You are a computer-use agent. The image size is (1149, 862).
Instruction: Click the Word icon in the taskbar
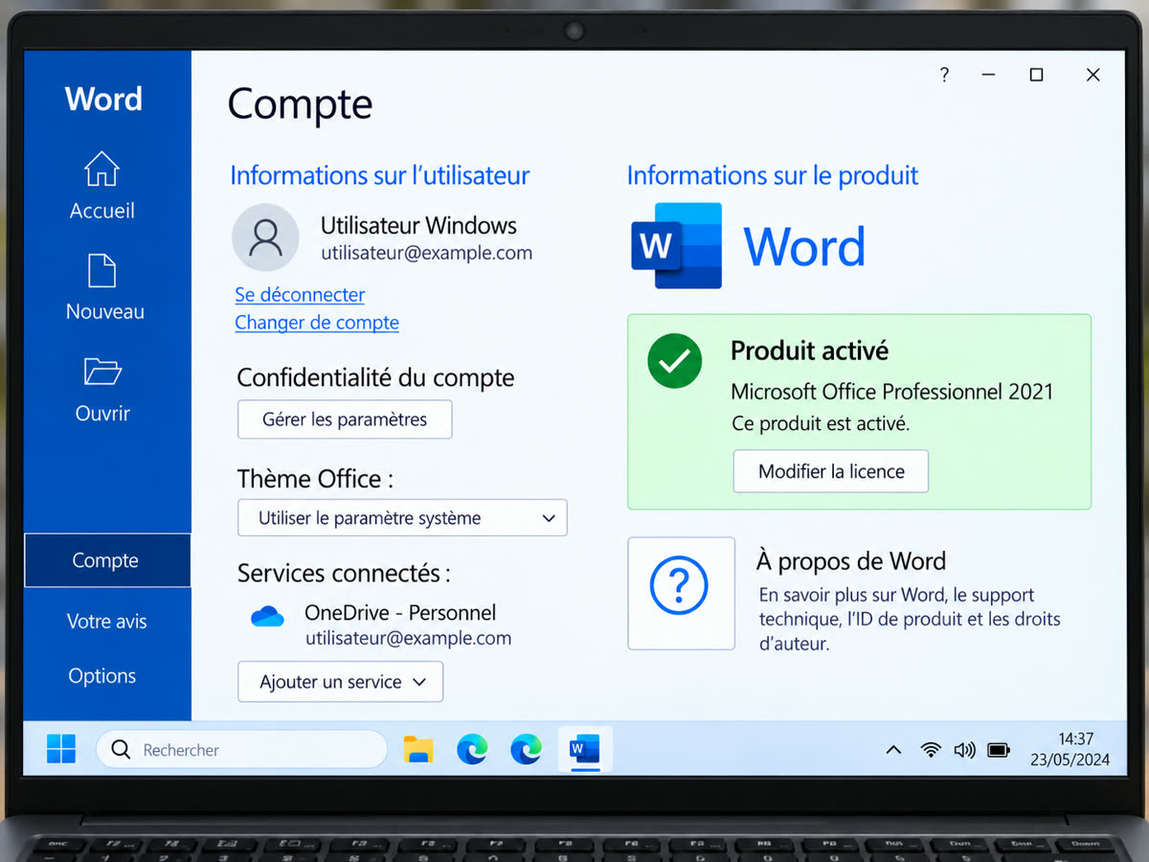click(584, 749)
